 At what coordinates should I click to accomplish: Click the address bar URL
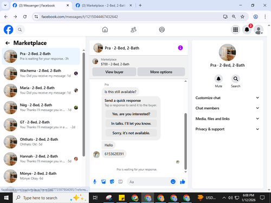[80, 17]
